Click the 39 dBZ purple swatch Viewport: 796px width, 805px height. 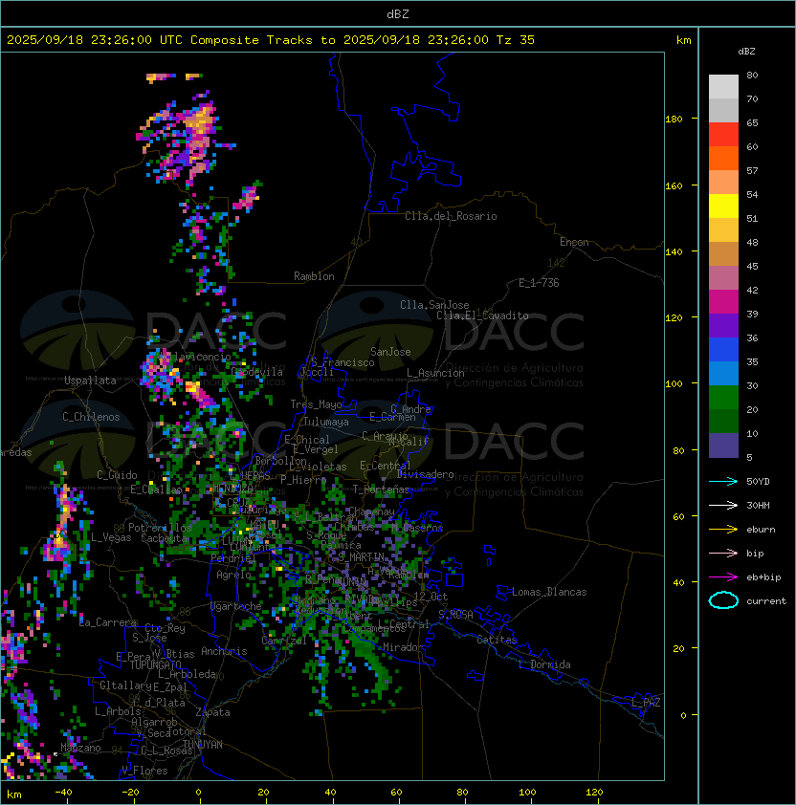pyautogui.click(x=723, y=325)
